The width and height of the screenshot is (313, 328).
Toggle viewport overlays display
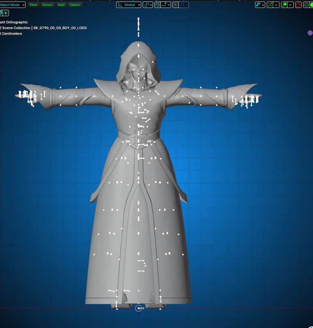(284, 5)
